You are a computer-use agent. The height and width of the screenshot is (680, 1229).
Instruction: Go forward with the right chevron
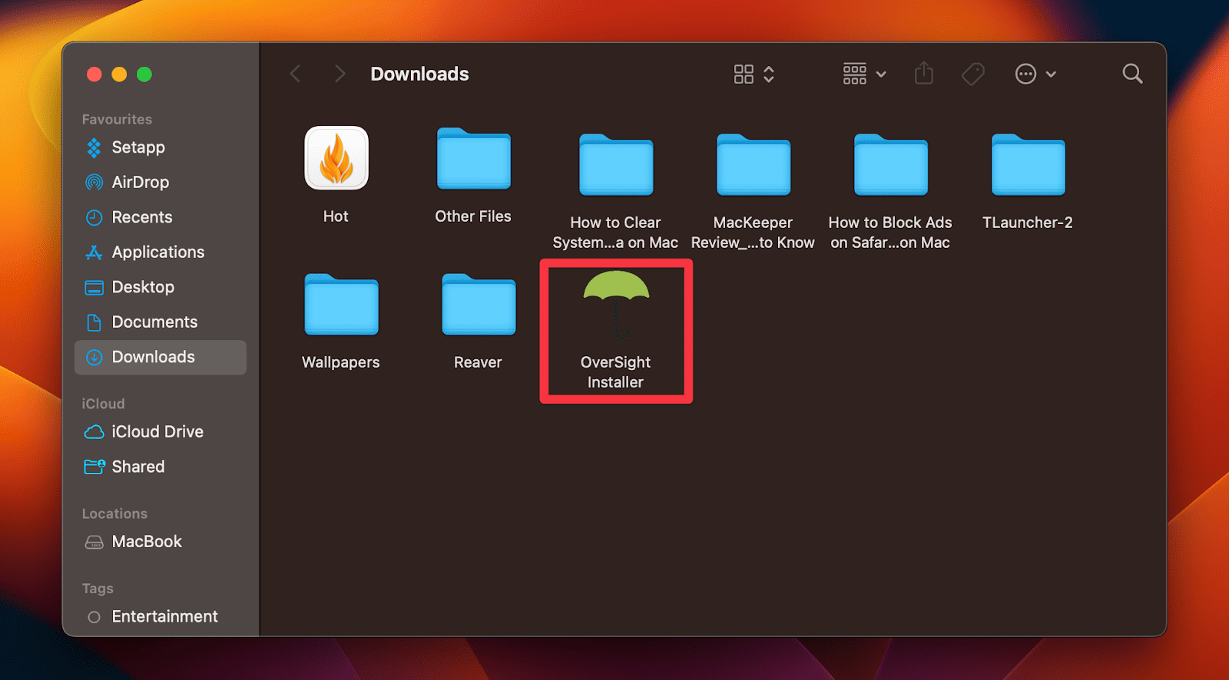point(340,74)
